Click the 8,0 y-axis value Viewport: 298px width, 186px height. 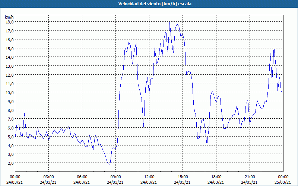[10, 110]
